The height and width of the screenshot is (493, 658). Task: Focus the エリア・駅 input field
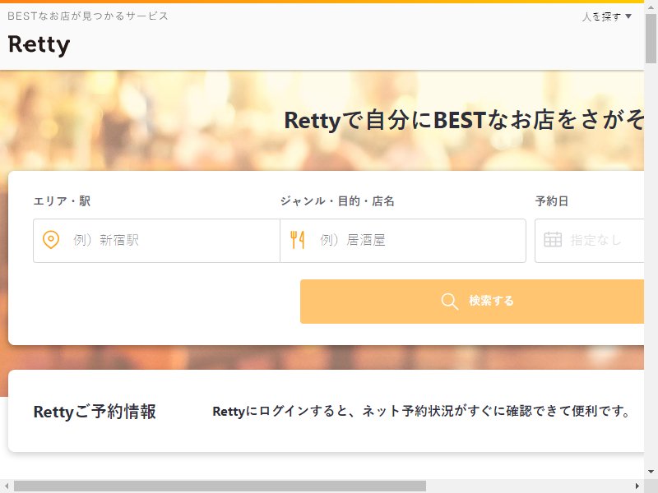156,241
